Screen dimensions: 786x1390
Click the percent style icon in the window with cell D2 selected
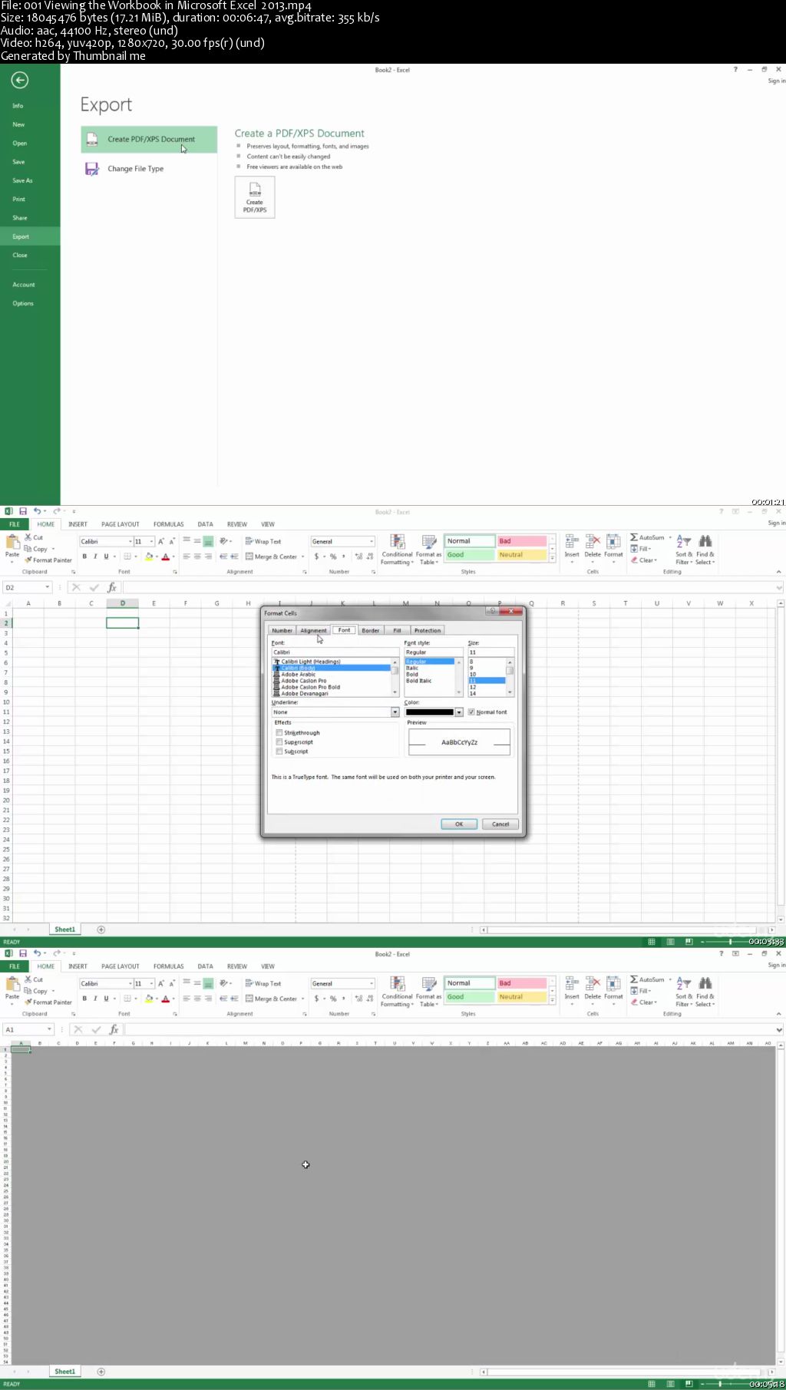(333, 556)
